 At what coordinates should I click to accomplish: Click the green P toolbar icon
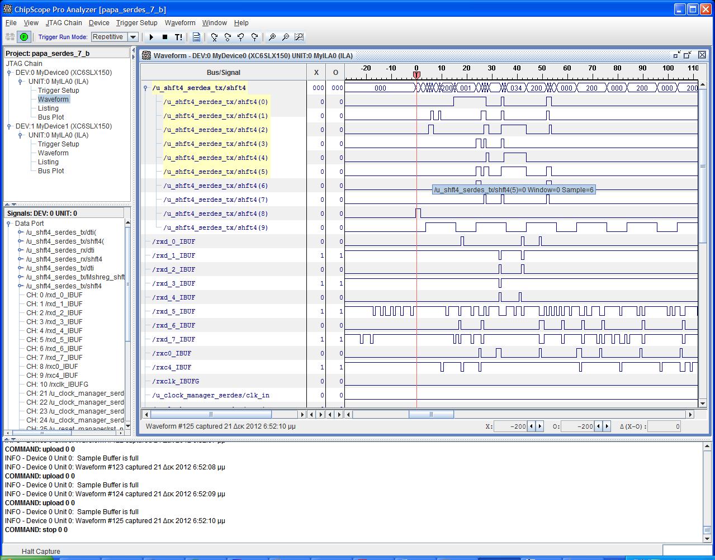23,37
